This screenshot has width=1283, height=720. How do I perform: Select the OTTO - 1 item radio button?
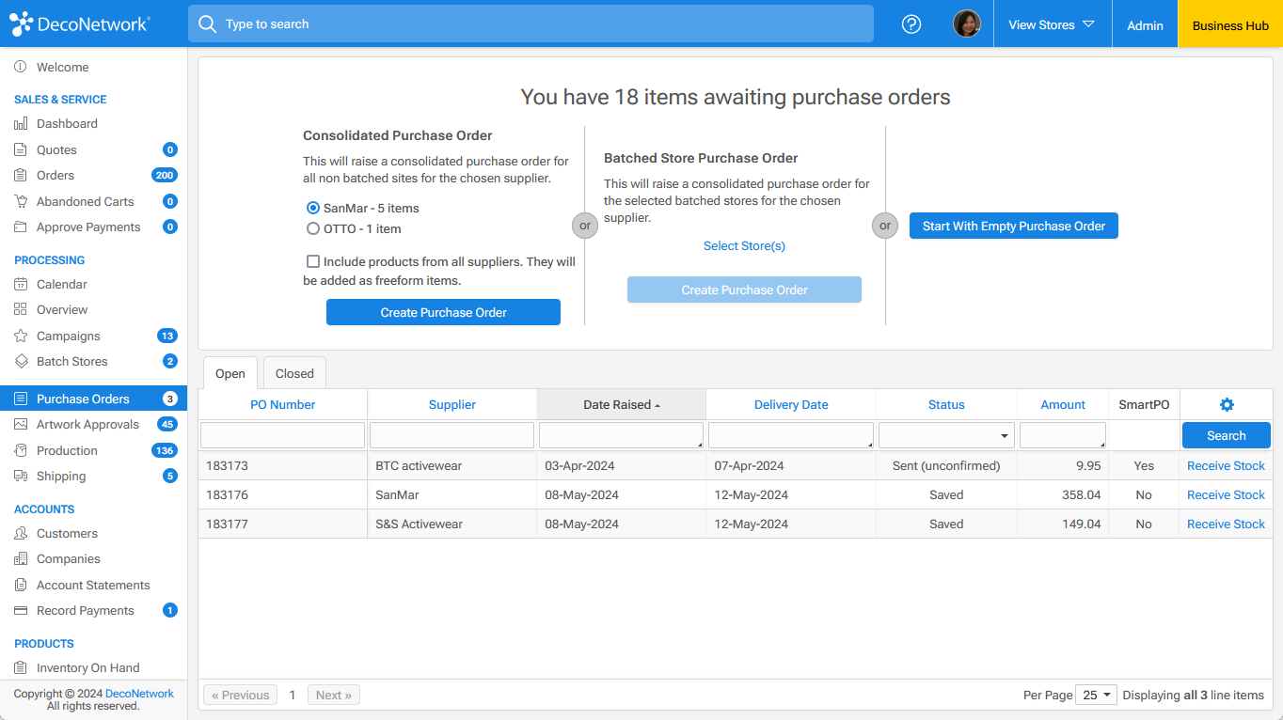(312, 228)
